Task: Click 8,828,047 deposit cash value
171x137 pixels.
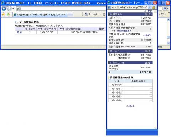Action: [146, 24]
